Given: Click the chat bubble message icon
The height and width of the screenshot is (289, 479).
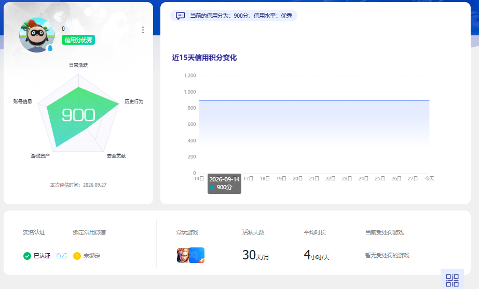Looking at the screenshot, I should pos(180,15).
